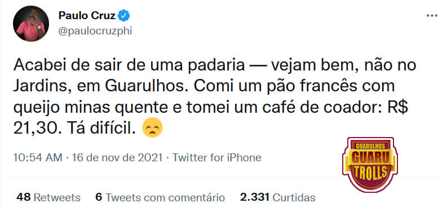The image size is (438, 212).
Task: Open Paulo Cruz's profile avatar
Action: (x=31, y=24)
